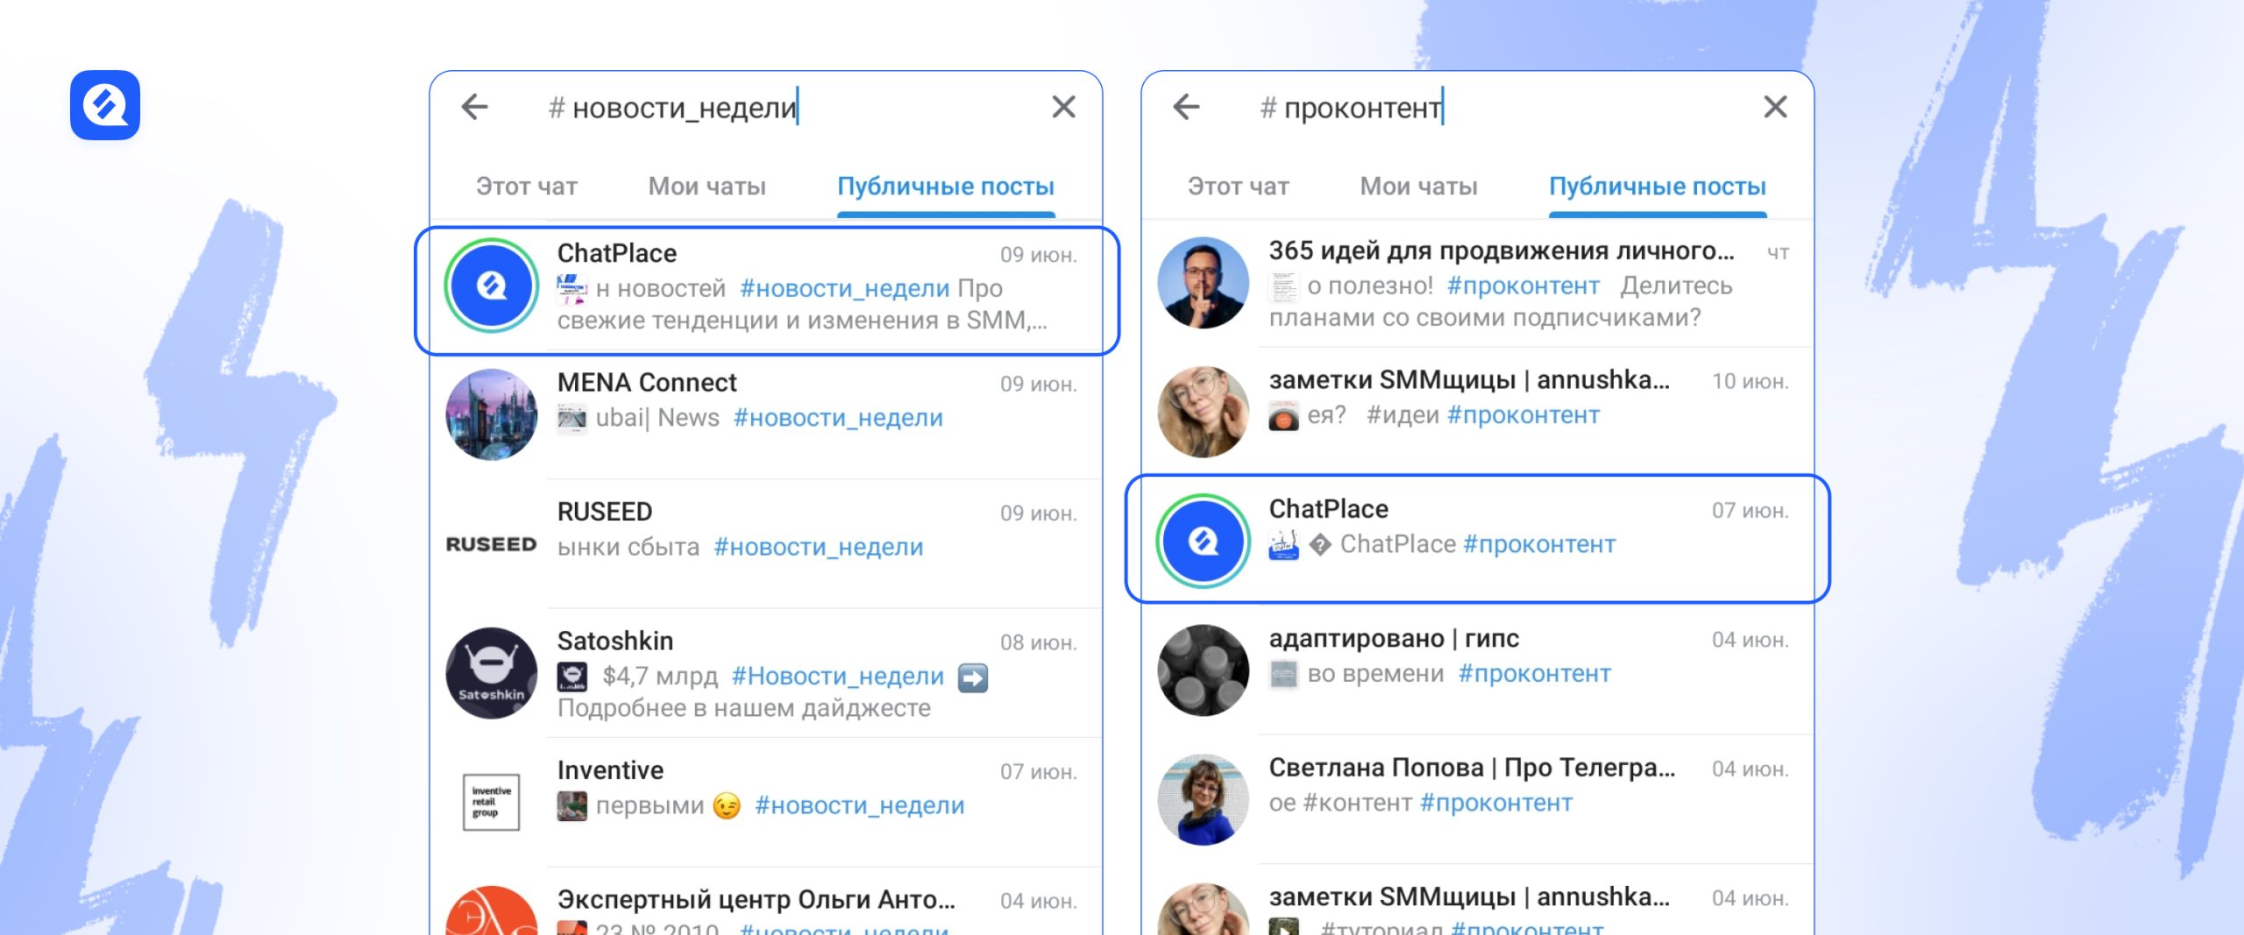Viewport: 2244px width, 935px height.
Task: Switch to Этот чат tab in right panel
Action: pos(1239,187)
